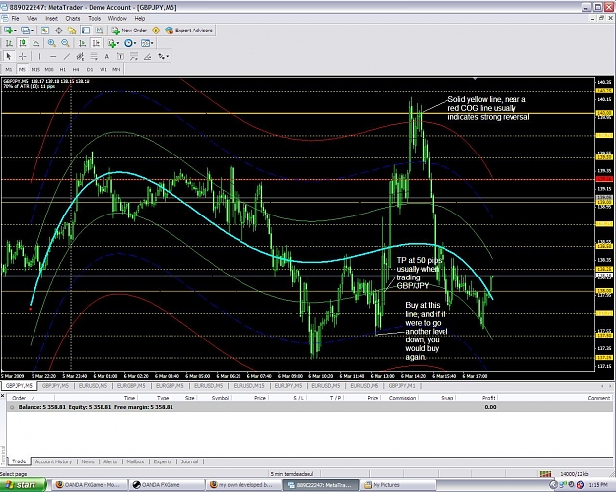This screenshot has height=492, width=616.
Task: Toggle chart auto scroll
Action: (82, 43)
